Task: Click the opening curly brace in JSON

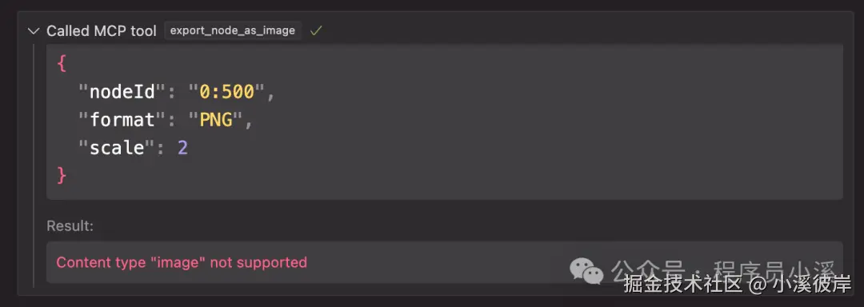Action: (61, 63)
